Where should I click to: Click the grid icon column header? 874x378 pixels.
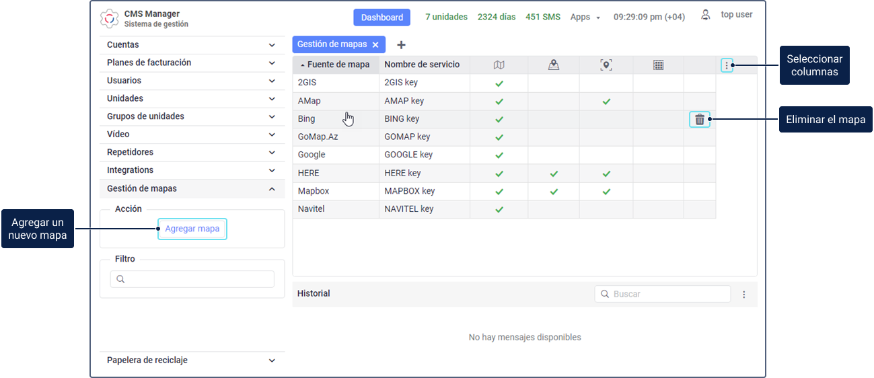pos(659,65)
